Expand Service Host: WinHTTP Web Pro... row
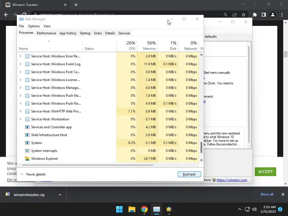The height and width of the screenshot is (216, 288). tap(20, 111)
